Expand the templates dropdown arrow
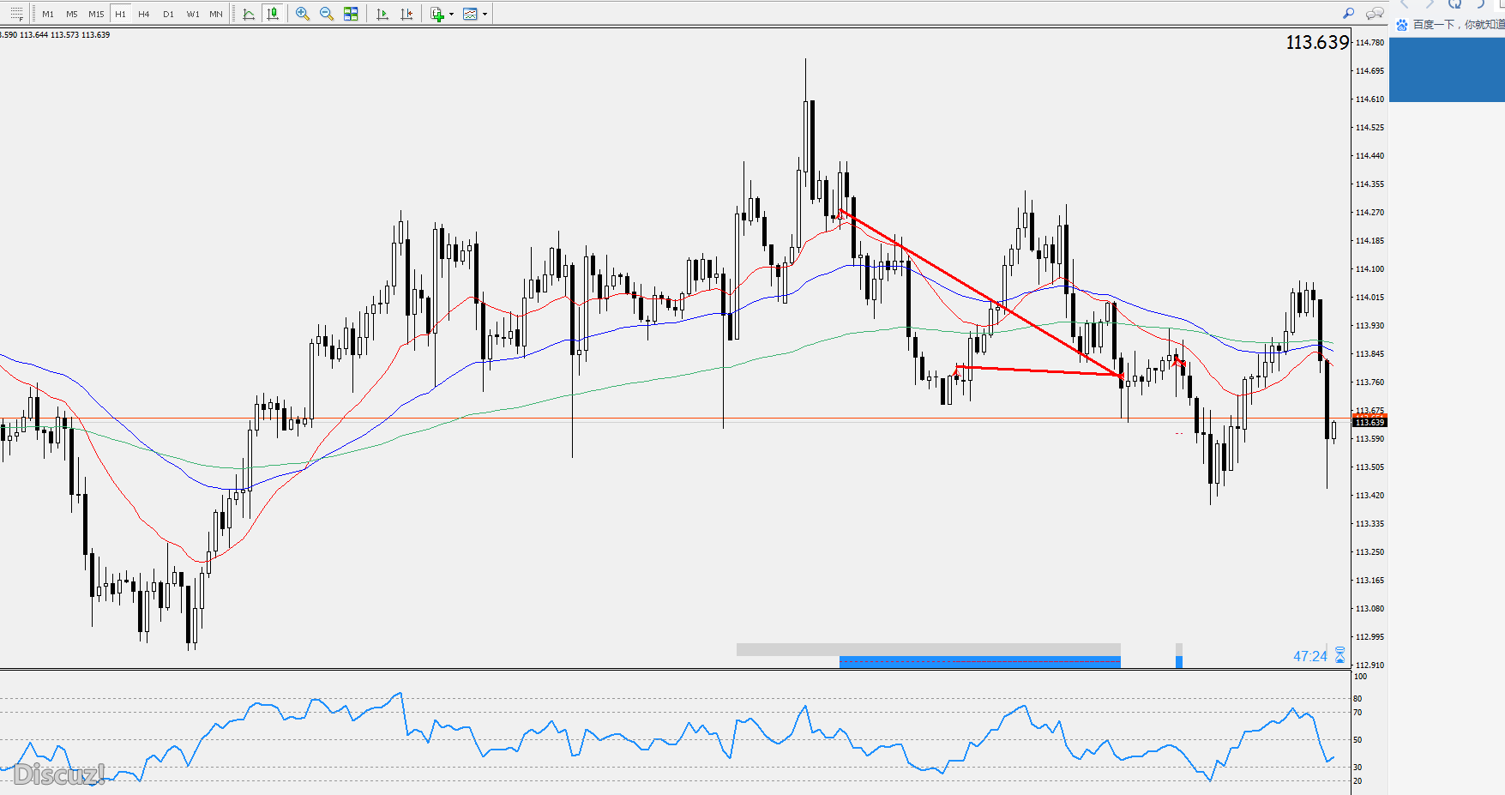Image resolution: width=1505 pixels, height=795 pixels. (x=485, y=14)
